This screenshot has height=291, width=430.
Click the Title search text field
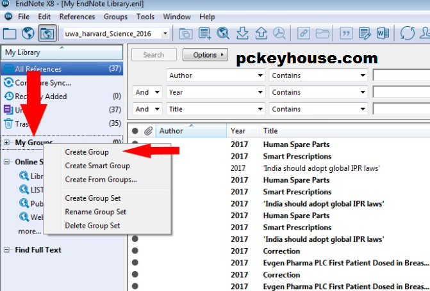click(x=401, y=109)
